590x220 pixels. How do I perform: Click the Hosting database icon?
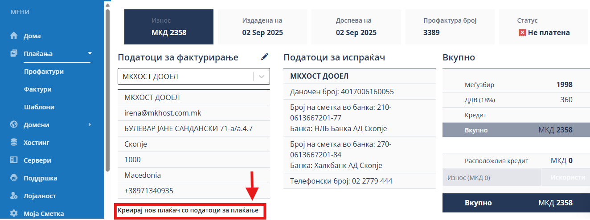pos(14,143)
